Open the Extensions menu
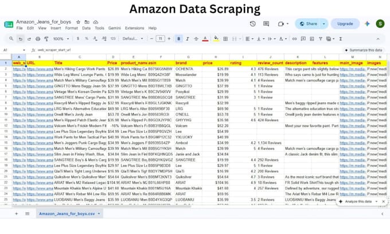This screenshot has height=234, width=390. coord(135,28)
